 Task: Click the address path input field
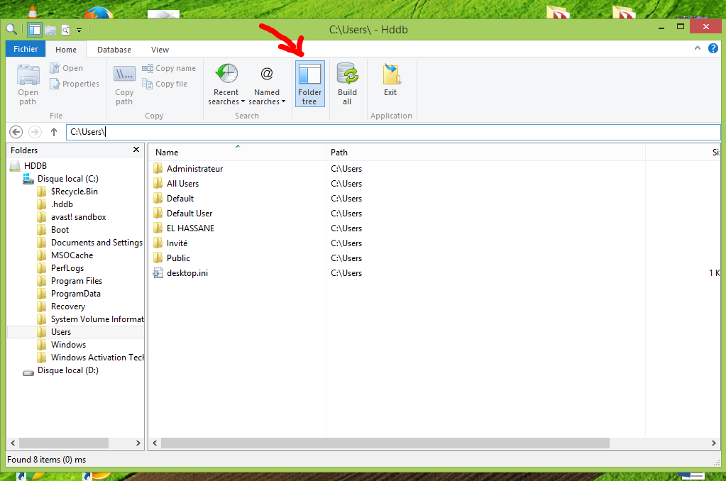(x=390, y=132)
